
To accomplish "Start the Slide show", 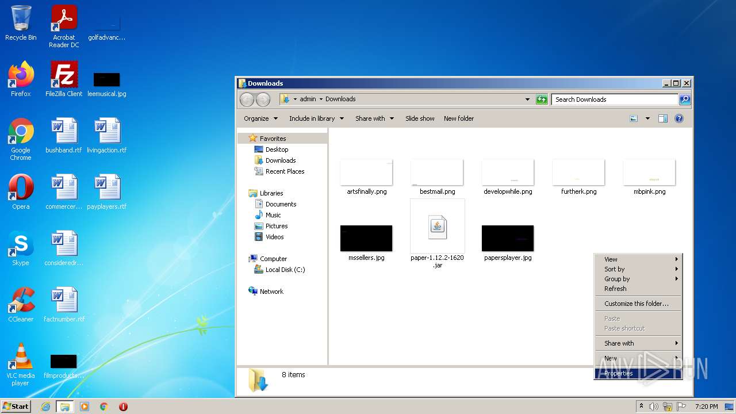I will pyautogui.click(x=420, y=118).
